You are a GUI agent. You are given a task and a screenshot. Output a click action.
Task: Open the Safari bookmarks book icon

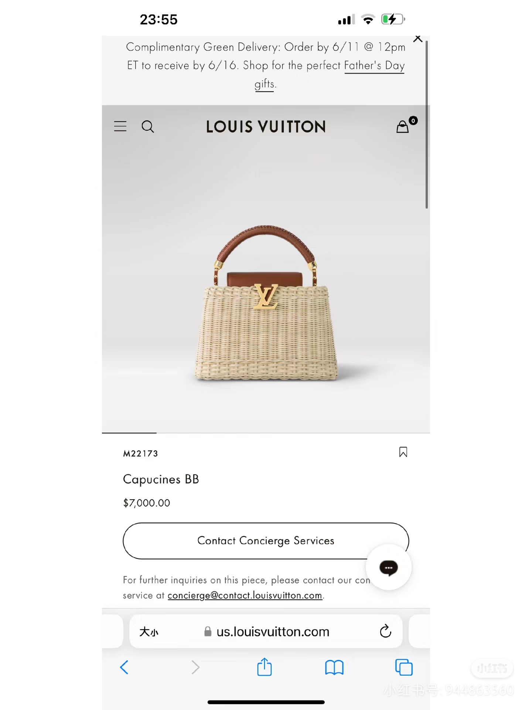coord(334,667)
